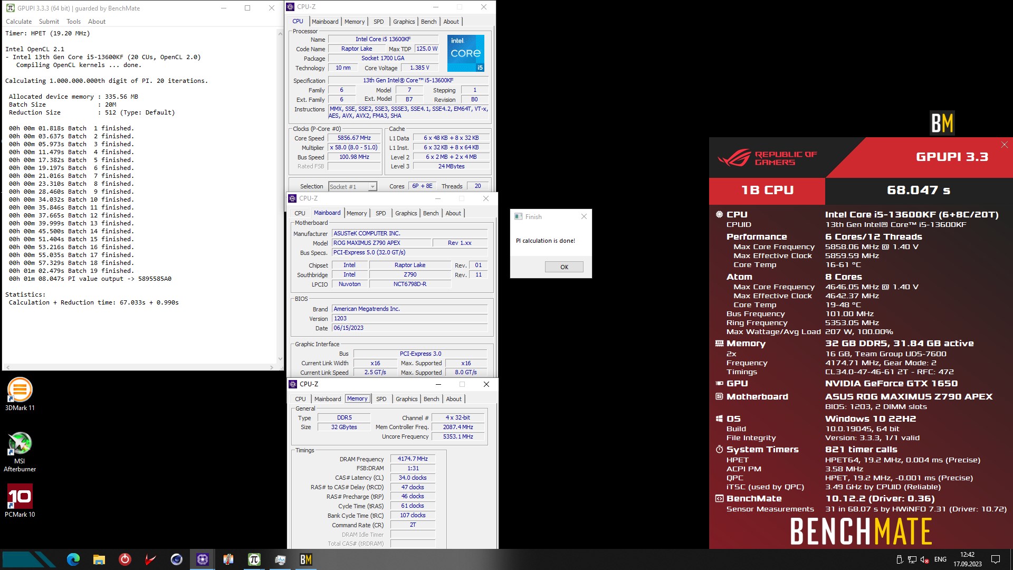Click OK in the Finish dialog
This screenshot has height=570, width=1013.
click(x=564, y=267)
